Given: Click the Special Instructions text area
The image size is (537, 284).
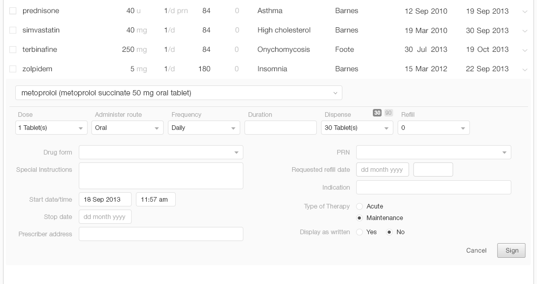Looking at the screenshot, I should coord(160,176).
